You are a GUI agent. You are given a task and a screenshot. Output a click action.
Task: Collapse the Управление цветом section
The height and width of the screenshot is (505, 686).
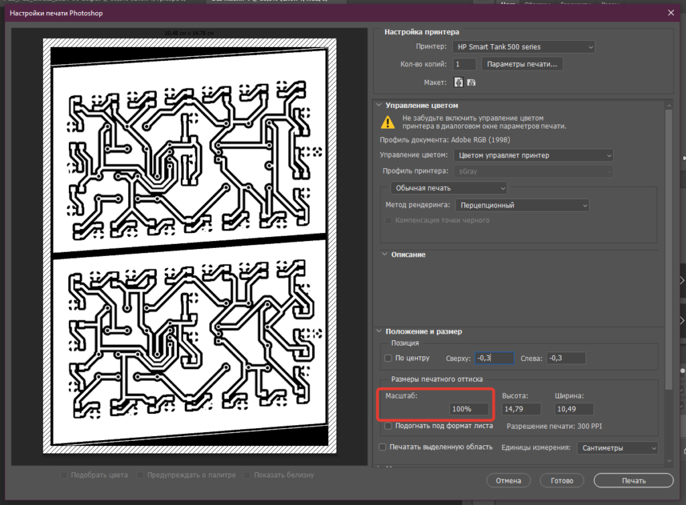point(379,105)
